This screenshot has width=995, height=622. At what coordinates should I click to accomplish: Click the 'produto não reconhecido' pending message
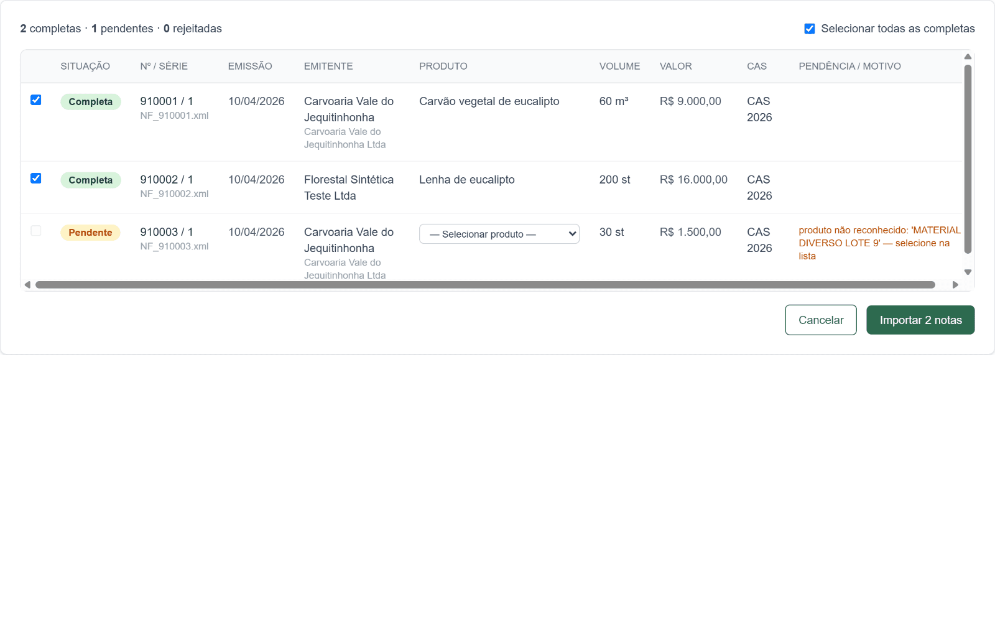(x=879, y=243)
